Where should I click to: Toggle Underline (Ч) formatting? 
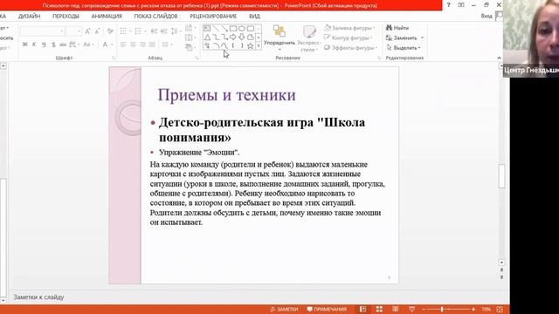pyautogui.click(x=44, y=44)
